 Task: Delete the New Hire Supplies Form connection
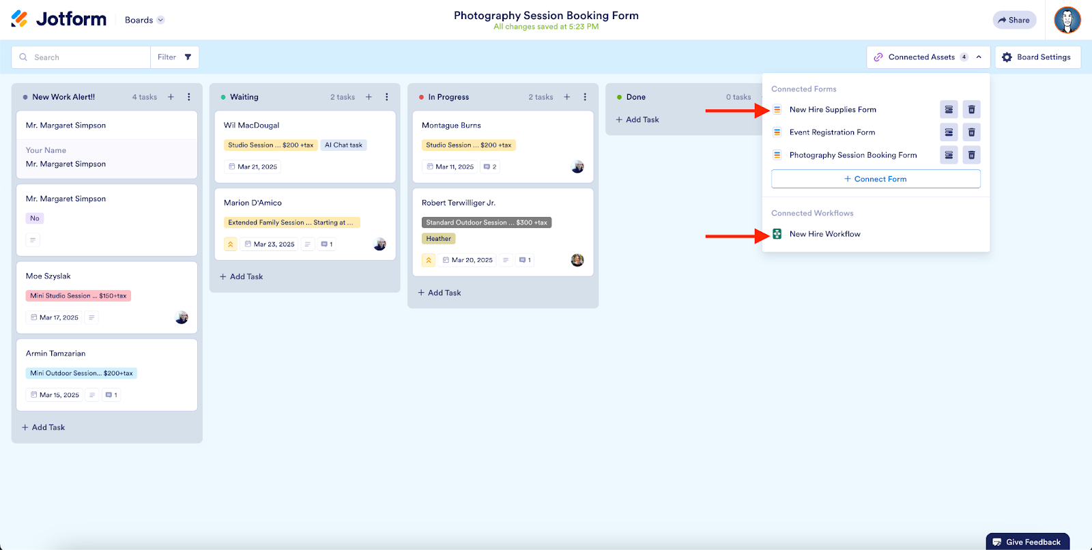click(971, 110)
